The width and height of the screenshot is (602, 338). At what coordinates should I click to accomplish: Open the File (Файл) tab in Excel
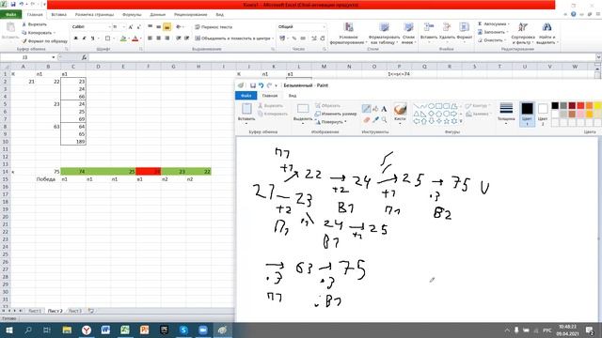(x=10, y=15)
